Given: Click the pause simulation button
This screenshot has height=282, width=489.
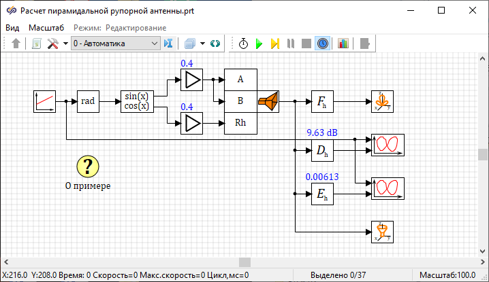Looking at the screenshot, I should pyautogui.click(x=291, y=43).
